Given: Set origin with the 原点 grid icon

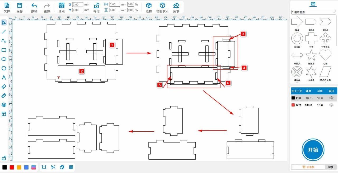Looking at the screenshot, I should click(62, 6).
